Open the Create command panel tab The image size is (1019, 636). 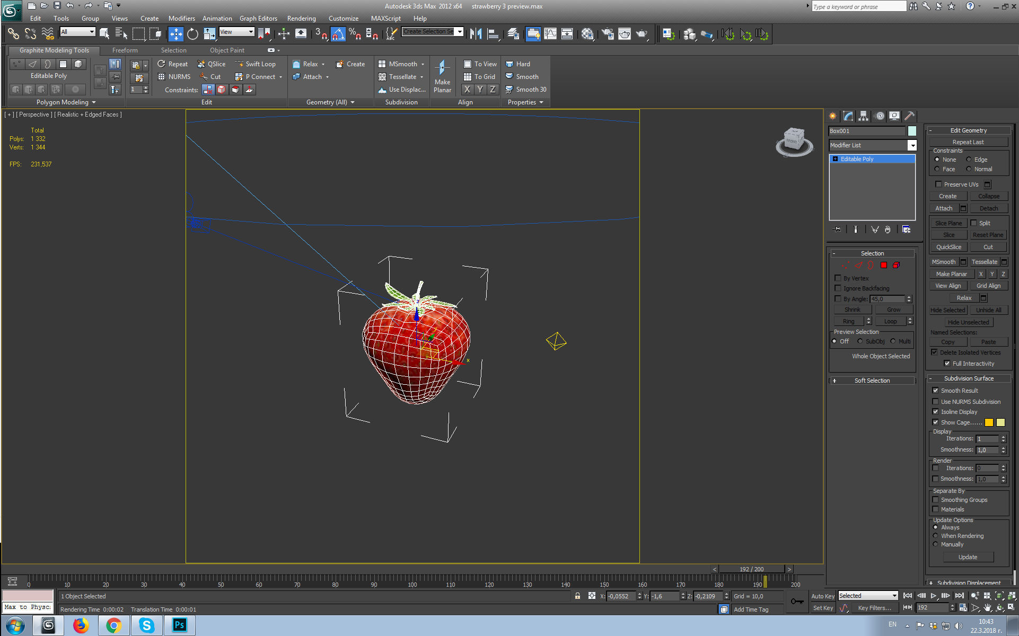point(833,116)
